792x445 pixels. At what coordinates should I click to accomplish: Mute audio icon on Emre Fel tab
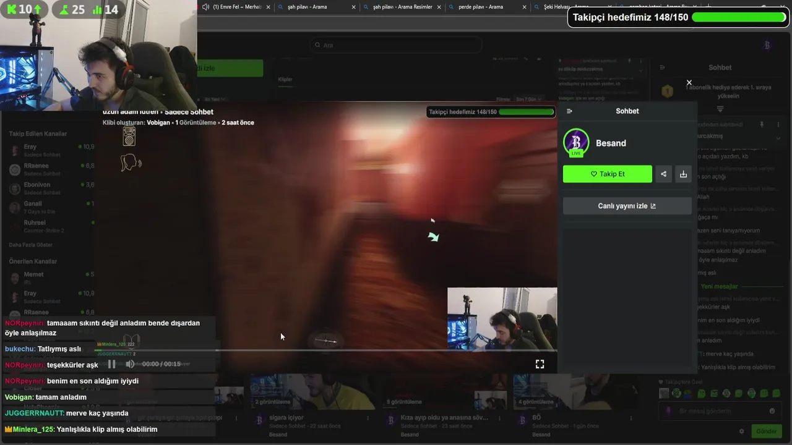point(205,7)
